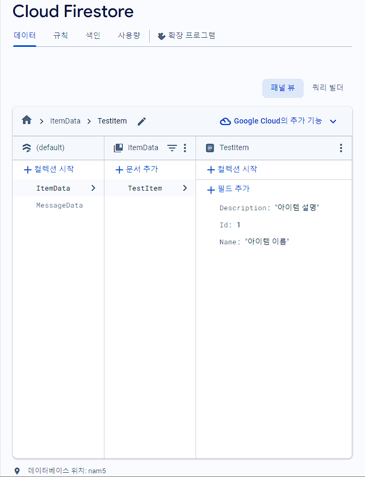Viewport: 365px width, 477px height.
Task: Go to Firestore root via home icon
Action: point(27,120)
